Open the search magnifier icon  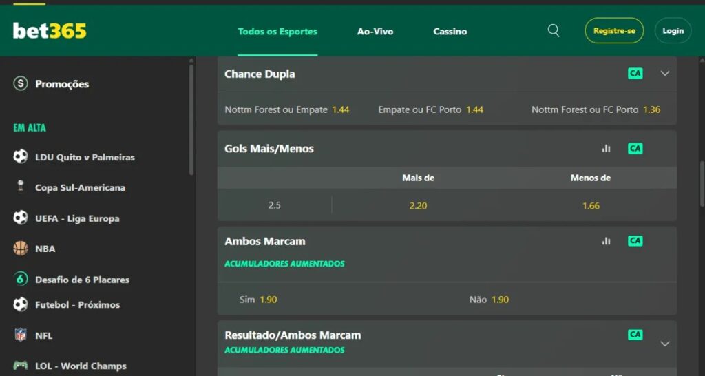[x=554, y=31]
